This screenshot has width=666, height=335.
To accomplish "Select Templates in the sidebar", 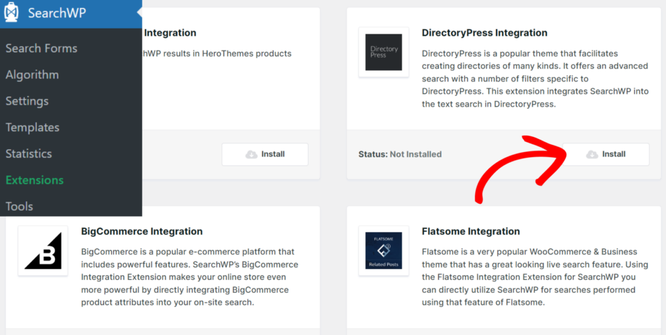I will [32, 127].
